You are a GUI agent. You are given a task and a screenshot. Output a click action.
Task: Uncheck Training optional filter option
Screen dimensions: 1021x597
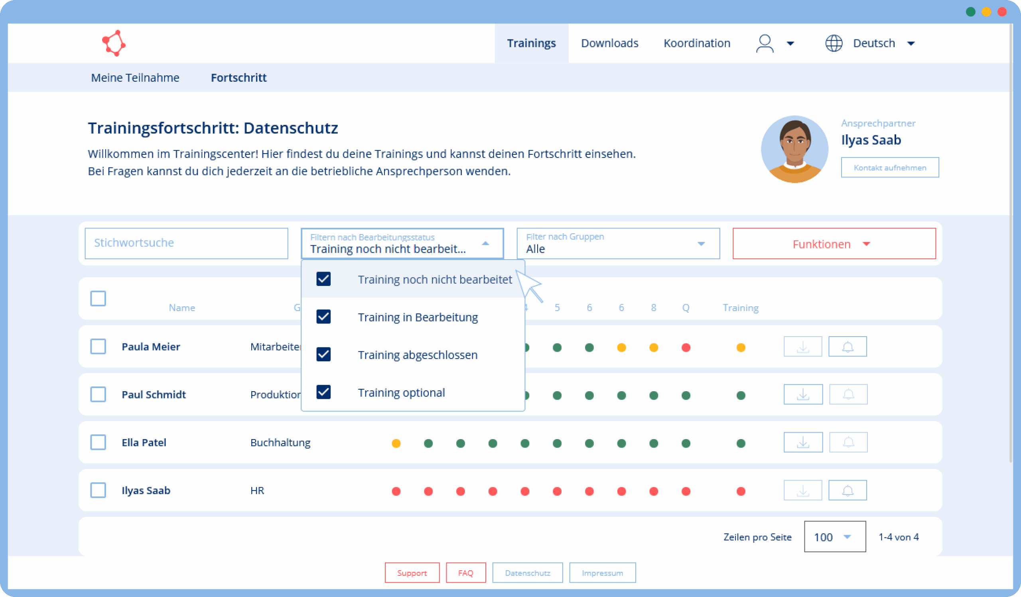323,392
